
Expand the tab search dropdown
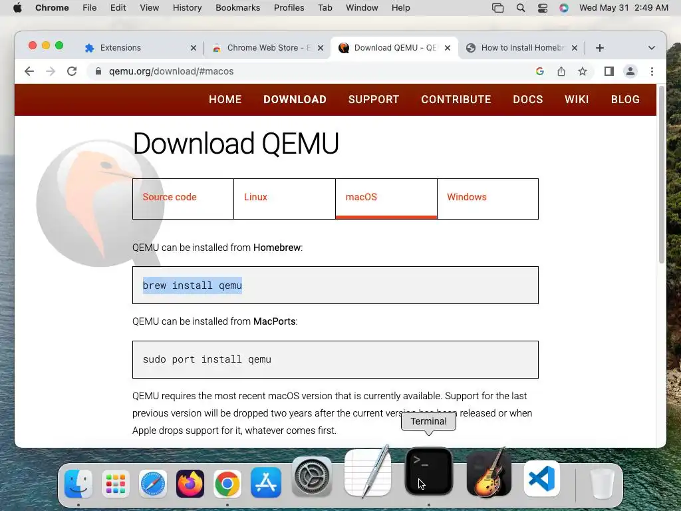point(652,48)
